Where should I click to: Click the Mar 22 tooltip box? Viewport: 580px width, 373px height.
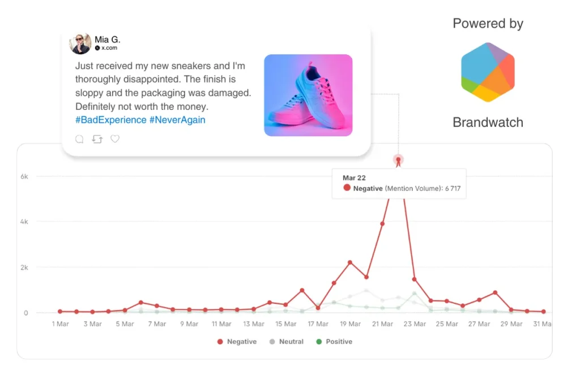coord(399,183)
